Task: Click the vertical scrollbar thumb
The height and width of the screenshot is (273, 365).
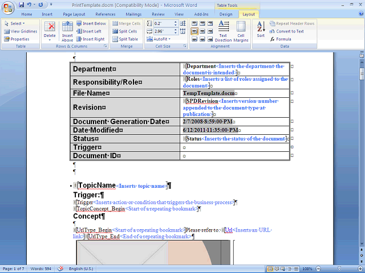Action: point(362,73)
